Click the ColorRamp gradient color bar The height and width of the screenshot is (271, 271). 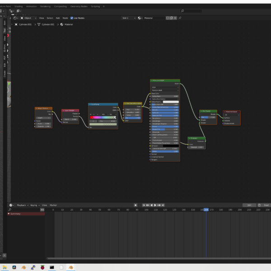(103, 117)
